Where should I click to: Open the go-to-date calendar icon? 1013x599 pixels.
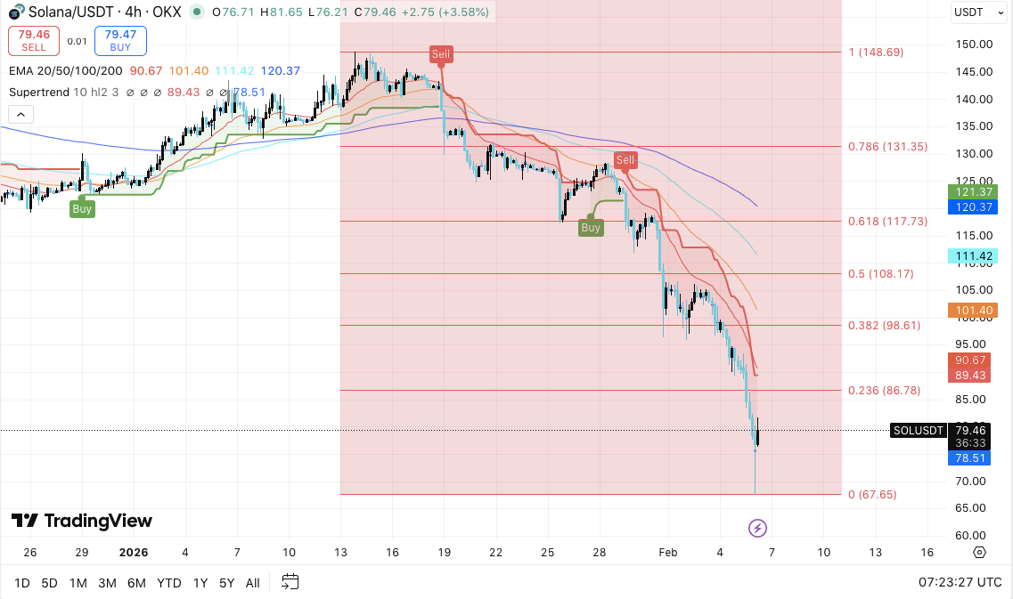tap(290, 582)
